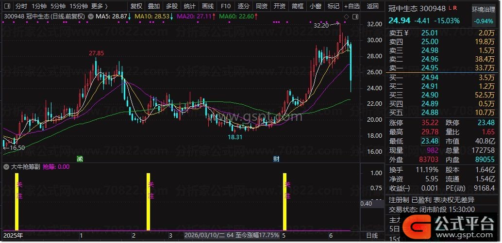The width and height of the screenshot is (502, 243).
Task: Click the 返回 back button
Action: (x=372, y=6)
